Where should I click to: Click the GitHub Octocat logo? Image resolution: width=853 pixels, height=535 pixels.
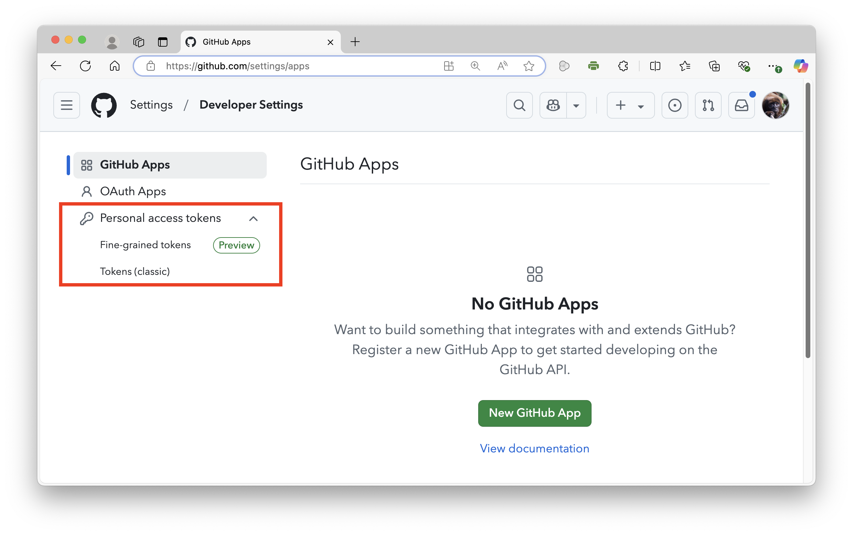pos(104,105)
